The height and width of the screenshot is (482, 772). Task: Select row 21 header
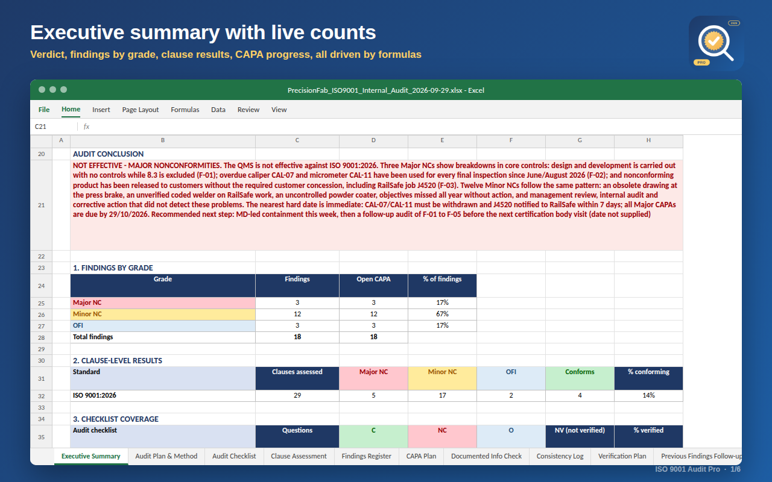[41, 205]
